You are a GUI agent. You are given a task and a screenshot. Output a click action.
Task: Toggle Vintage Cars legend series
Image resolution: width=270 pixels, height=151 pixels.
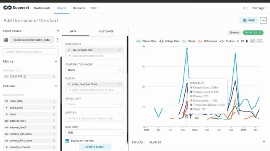[169, 41]
